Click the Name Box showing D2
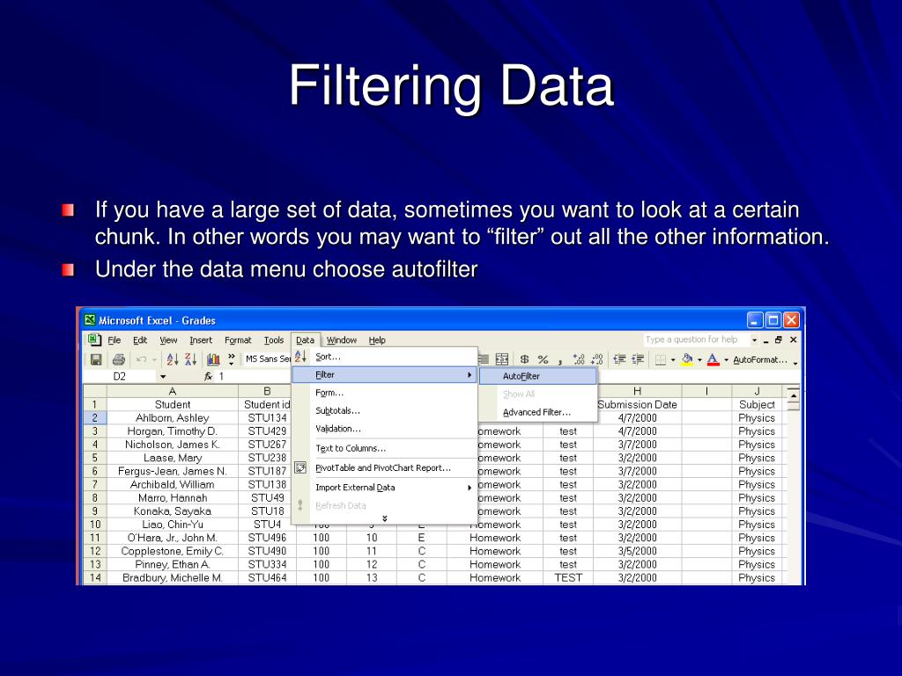 coord(120,377)
